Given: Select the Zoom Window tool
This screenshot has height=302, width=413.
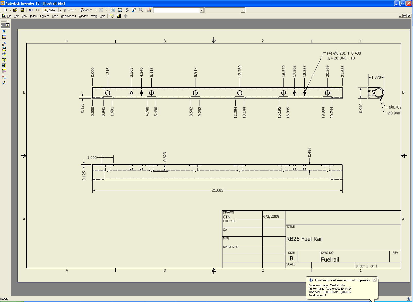Looking at the screenshot, I should pos(120,10).
